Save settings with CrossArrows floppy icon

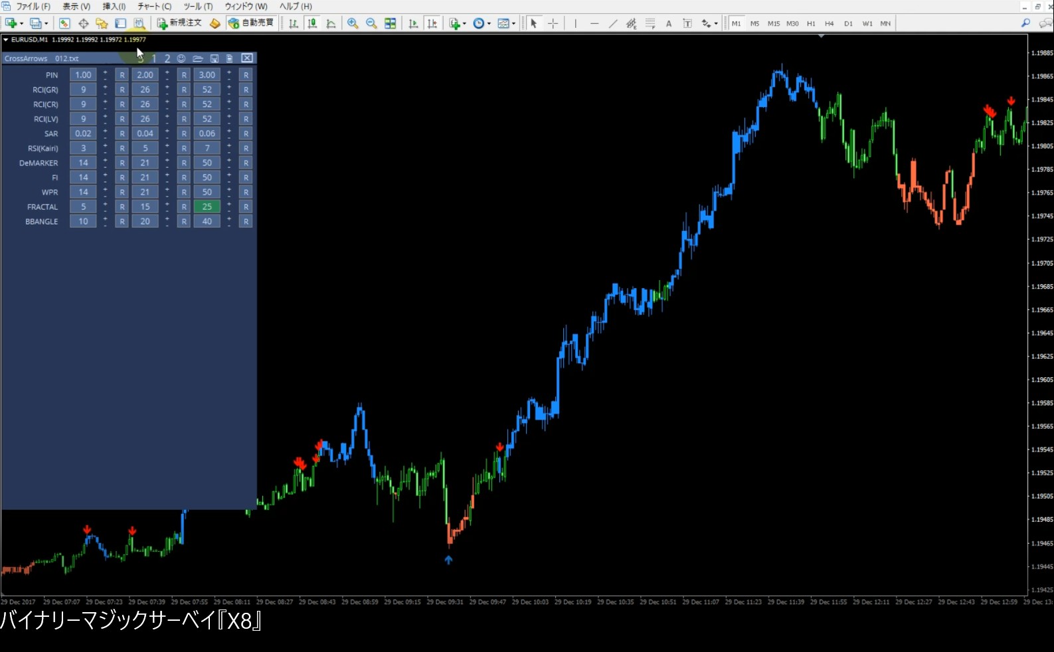coord(215,58)
